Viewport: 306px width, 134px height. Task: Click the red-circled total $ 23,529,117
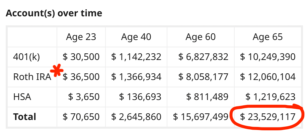click(x=267, y=117)
